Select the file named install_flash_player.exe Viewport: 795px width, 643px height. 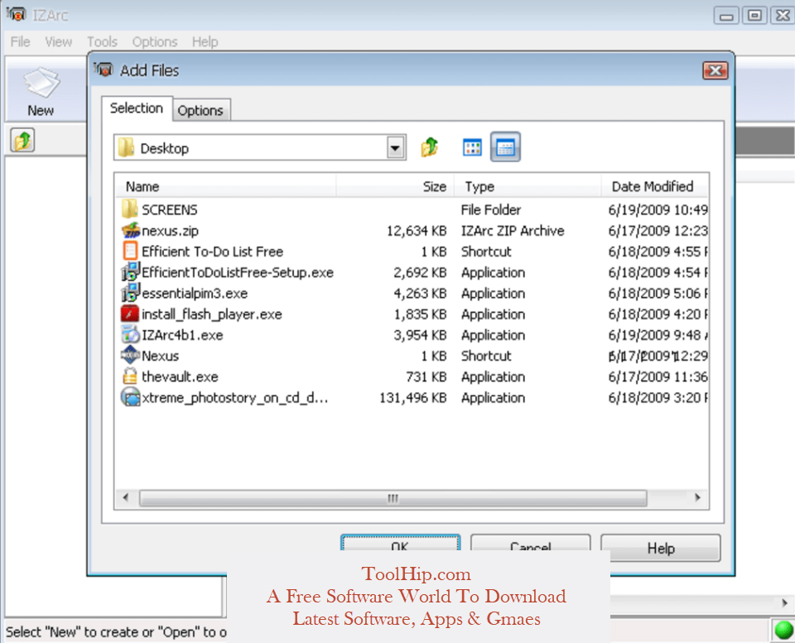[212, 314]
